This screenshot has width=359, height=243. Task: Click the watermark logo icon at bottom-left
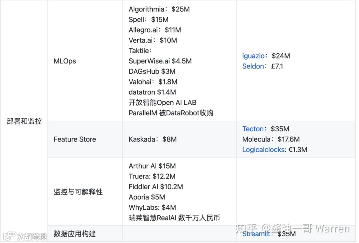point(10,236)
